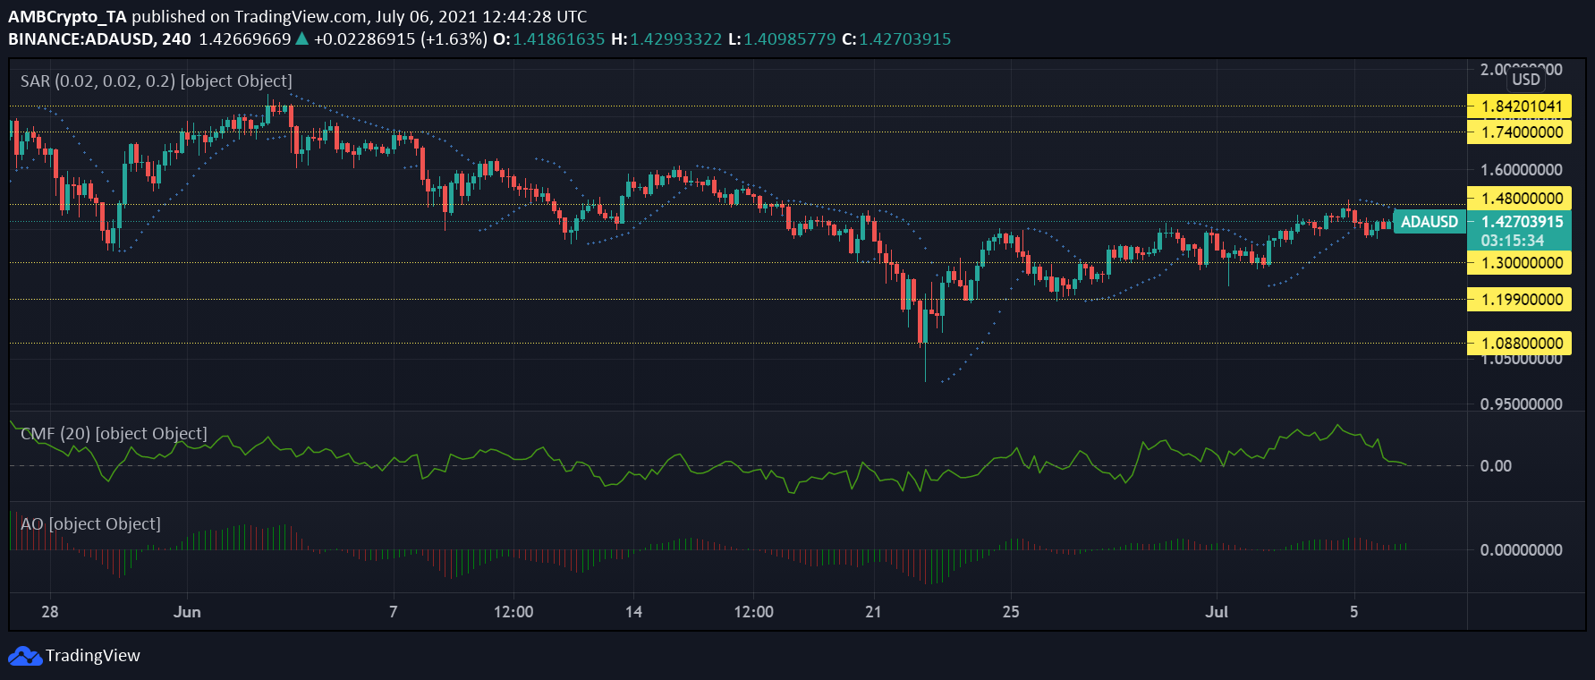This screenshot has height=680, width=1595.
Task: Click the high price value 1.42993322
Action: tap(675, 39)
